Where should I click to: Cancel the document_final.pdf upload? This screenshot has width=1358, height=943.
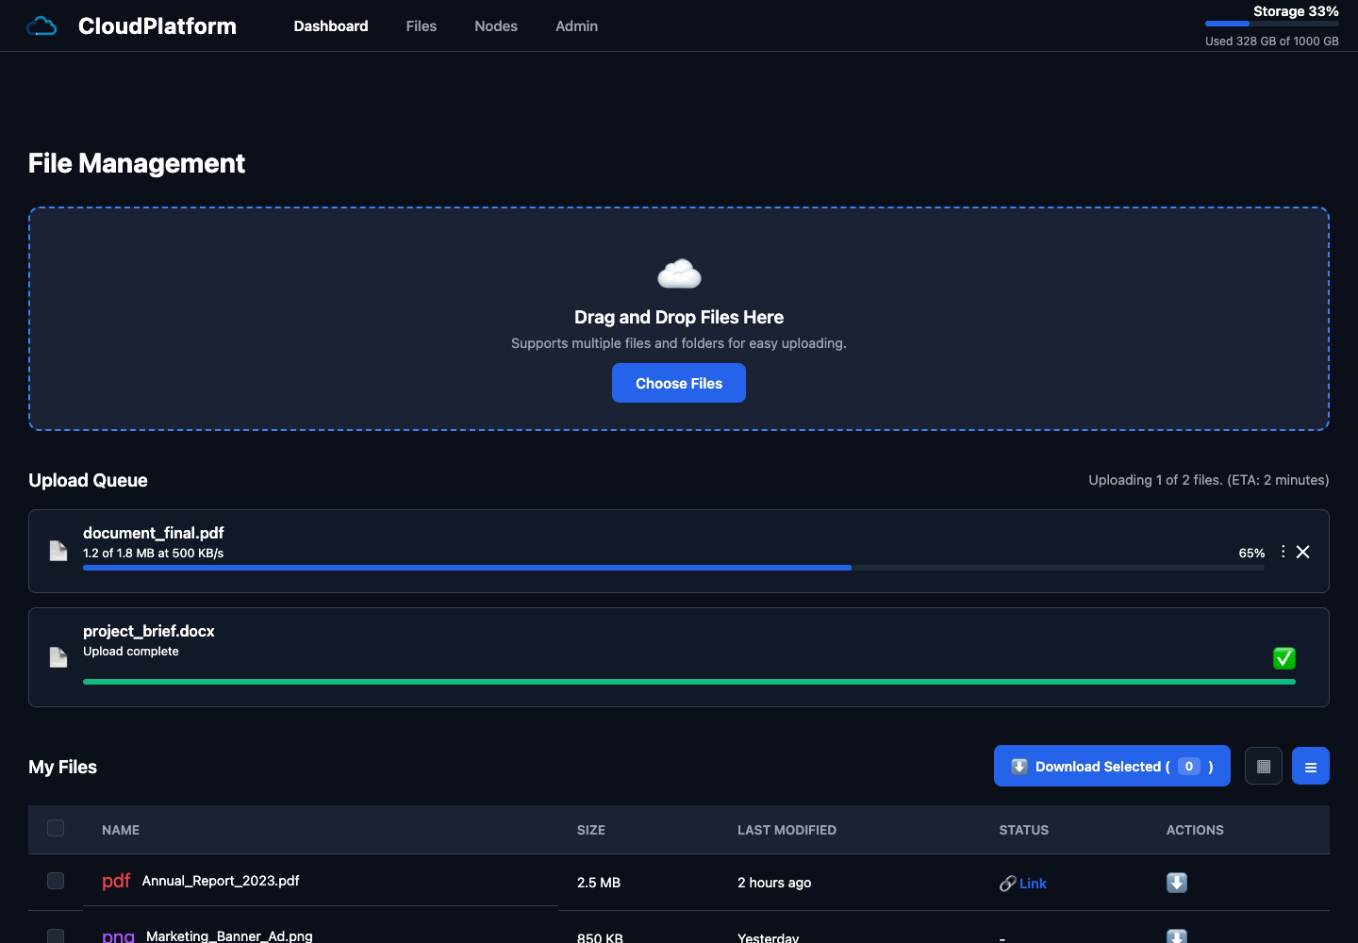[x=1303, y=552]
